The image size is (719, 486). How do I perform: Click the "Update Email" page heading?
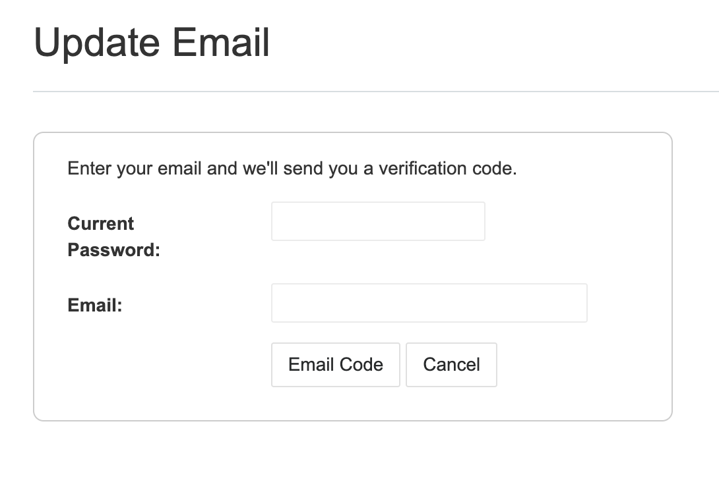tap(152, 43)
